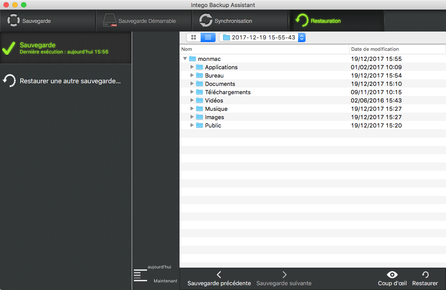Click date 02/06/2016 15:43
This screenshot has width=446, height=290.
click(376, 100)
